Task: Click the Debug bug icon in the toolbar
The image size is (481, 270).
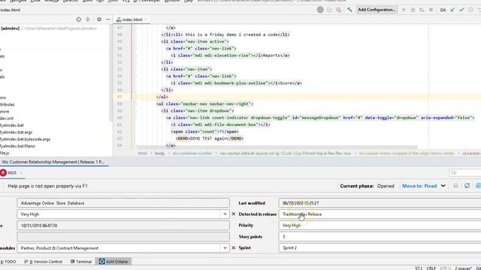Action: tap(413, 10)
